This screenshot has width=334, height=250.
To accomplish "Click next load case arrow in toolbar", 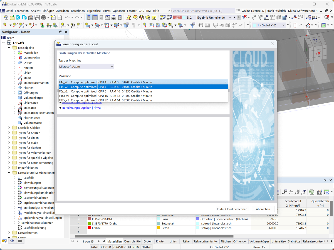I will coord(239,17).
